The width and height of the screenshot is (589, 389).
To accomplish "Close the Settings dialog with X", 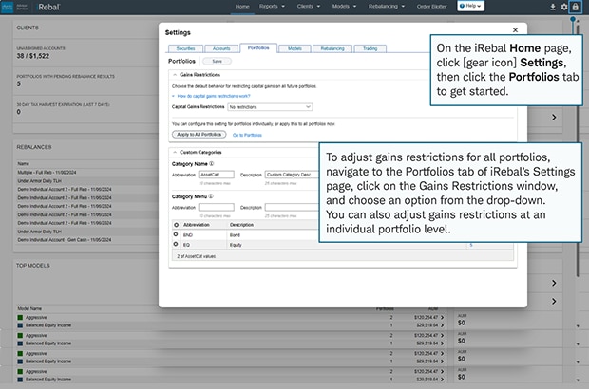I will tap(515, 30).
